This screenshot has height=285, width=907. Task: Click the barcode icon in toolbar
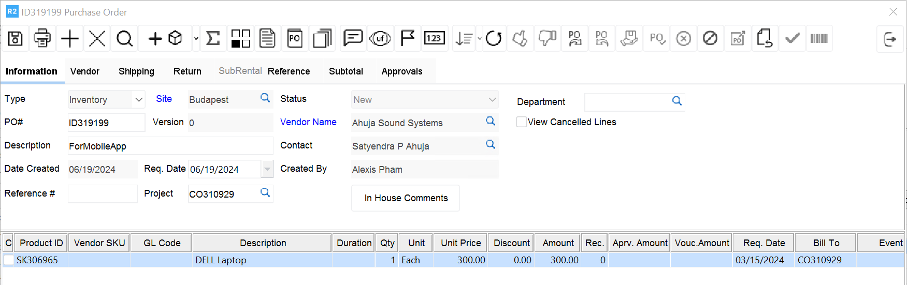pyautogui.click(x=818, y=38)
